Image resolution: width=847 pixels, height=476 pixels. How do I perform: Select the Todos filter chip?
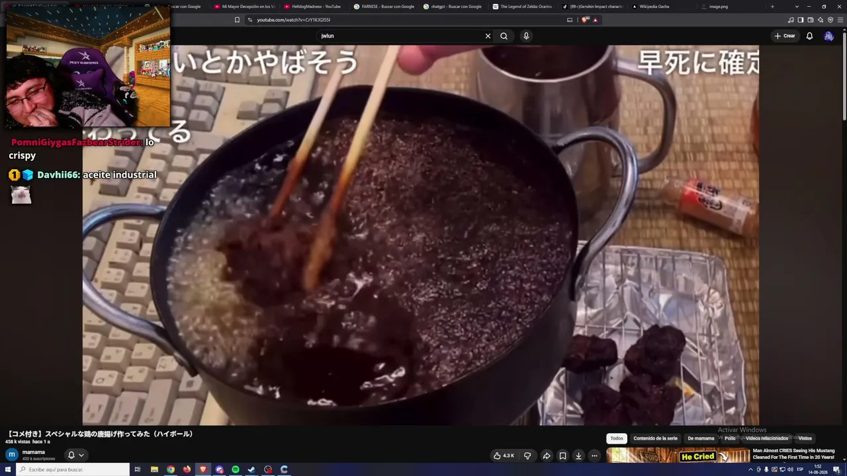[x=617, y=438]
